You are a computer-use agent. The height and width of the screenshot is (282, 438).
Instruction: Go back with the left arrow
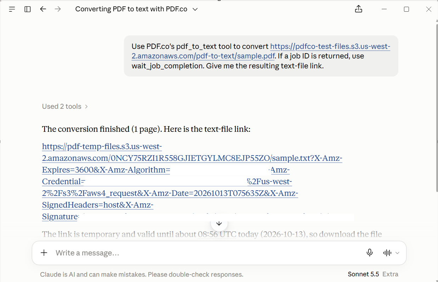coord(43,10)
